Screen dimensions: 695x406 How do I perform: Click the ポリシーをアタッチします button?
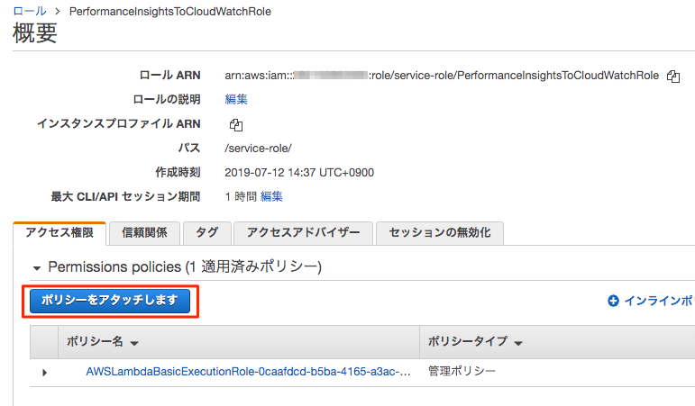pyautogui.click(x=110, y=301)
